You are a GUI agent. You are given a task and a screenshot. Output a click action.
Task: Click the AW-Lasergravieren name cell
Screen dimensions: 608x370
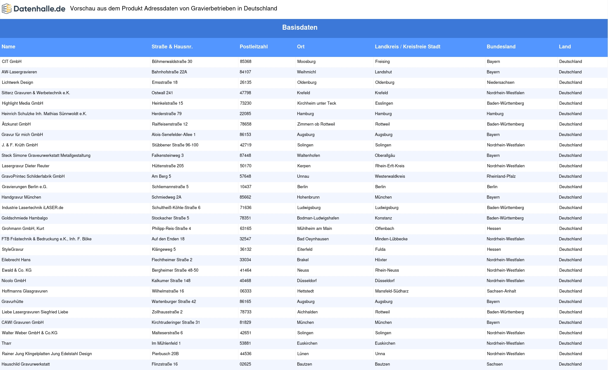tap(19, 72)
